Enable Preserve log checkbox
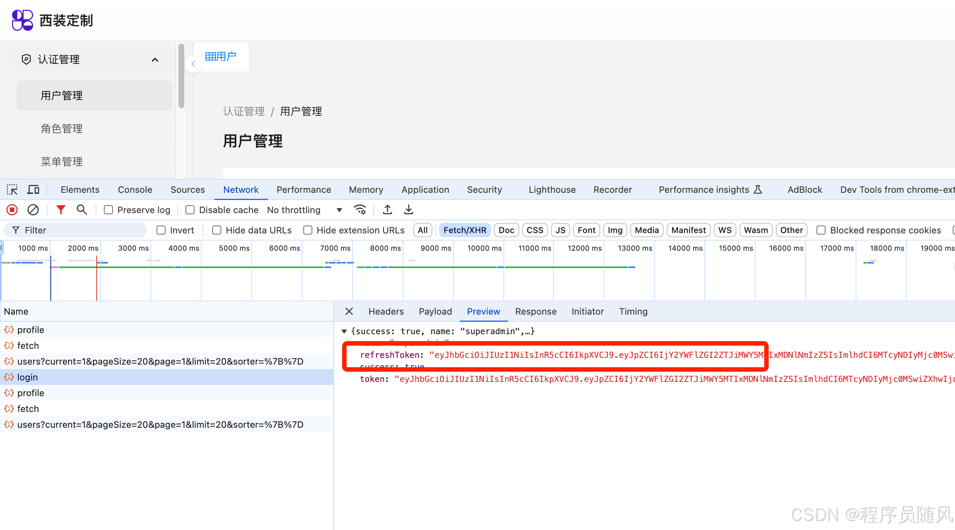The height and width of the screenshot is (530, 955). point(108,210)
